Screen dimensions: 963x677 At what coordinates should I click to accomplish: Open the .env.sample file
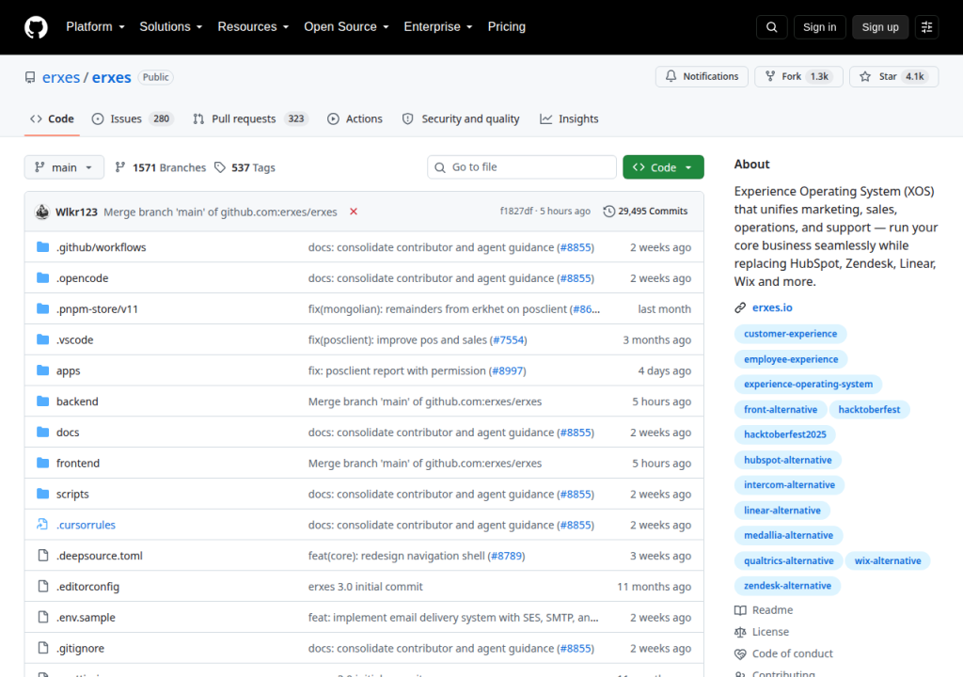point(86,618)
